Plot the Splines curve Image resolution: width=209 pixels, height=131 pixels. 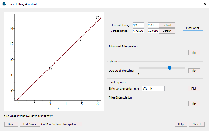pyautogui.click(x=194, y=71)
